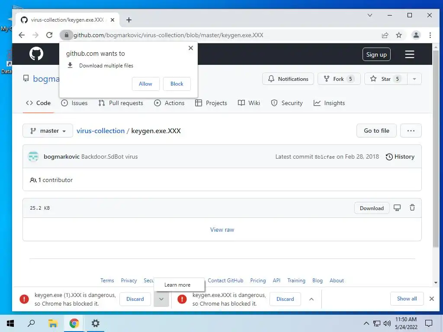Click Show all downloads
The image size is (443, 332).
tap(407, 299)
